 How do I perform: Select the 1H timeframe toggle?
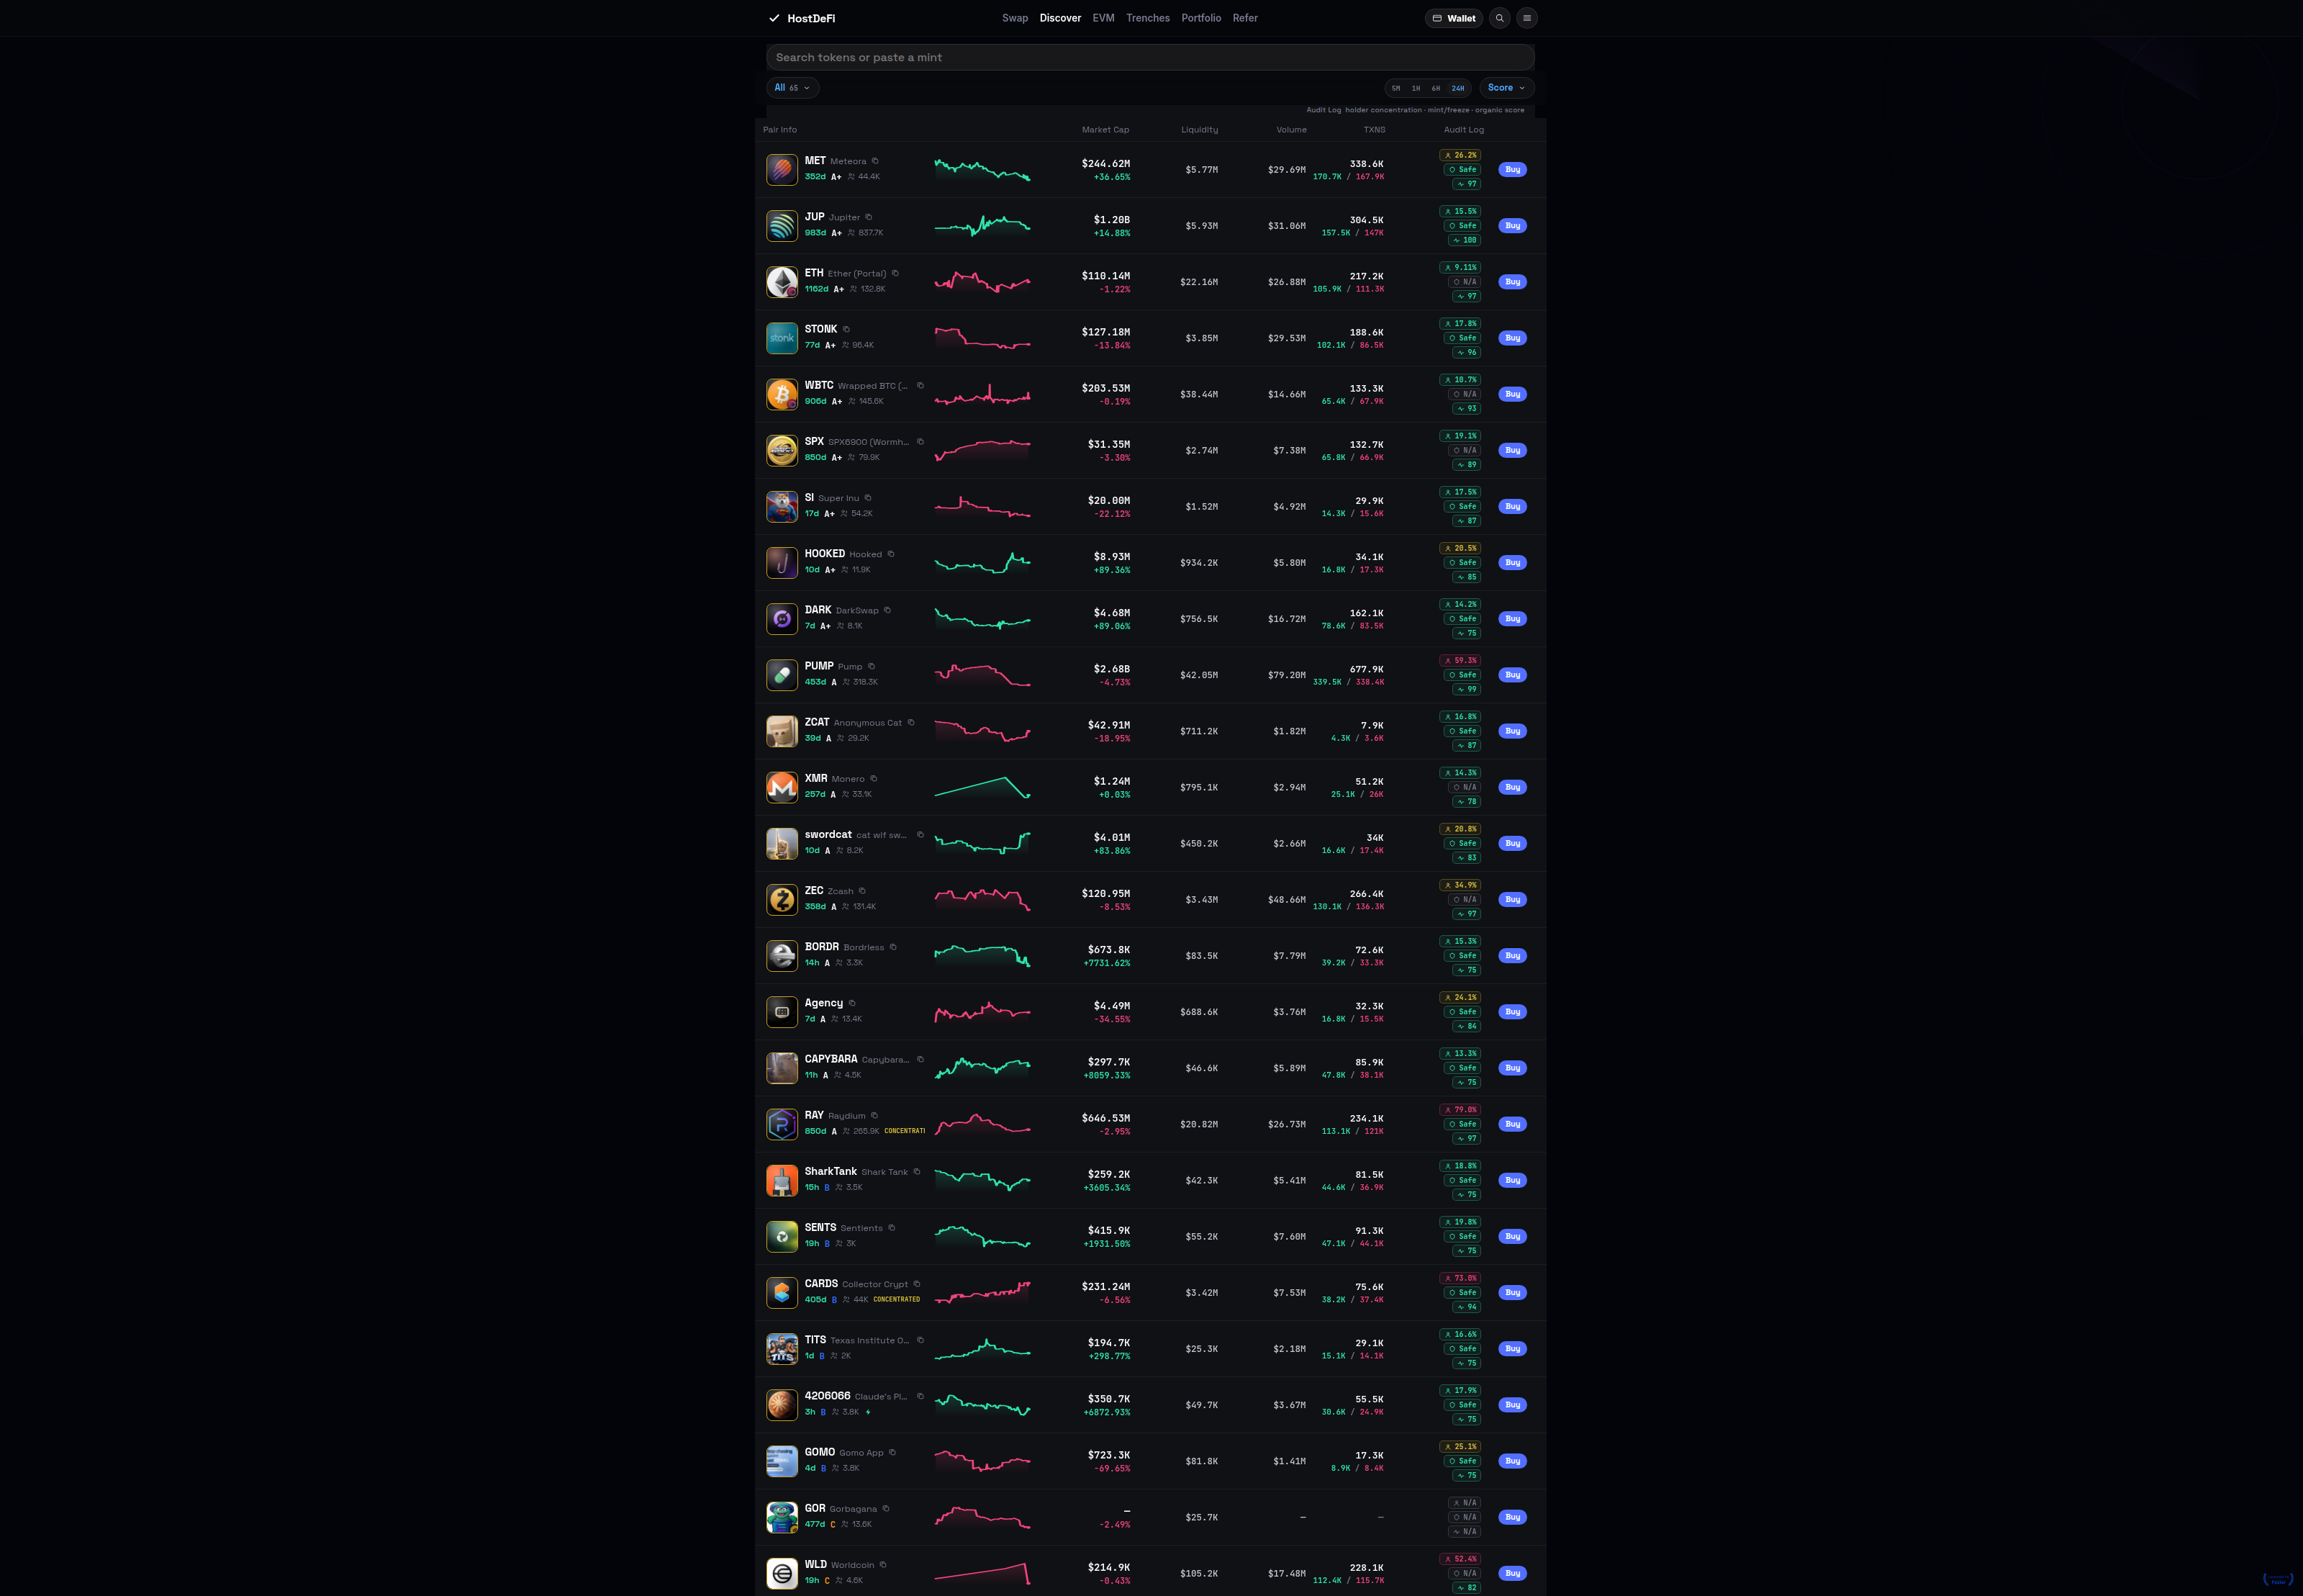click(1416, 88)
